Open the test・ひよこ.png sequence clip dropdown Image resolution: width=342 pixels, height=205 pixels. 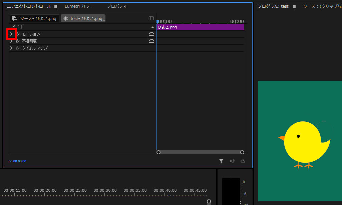point(83,19)
